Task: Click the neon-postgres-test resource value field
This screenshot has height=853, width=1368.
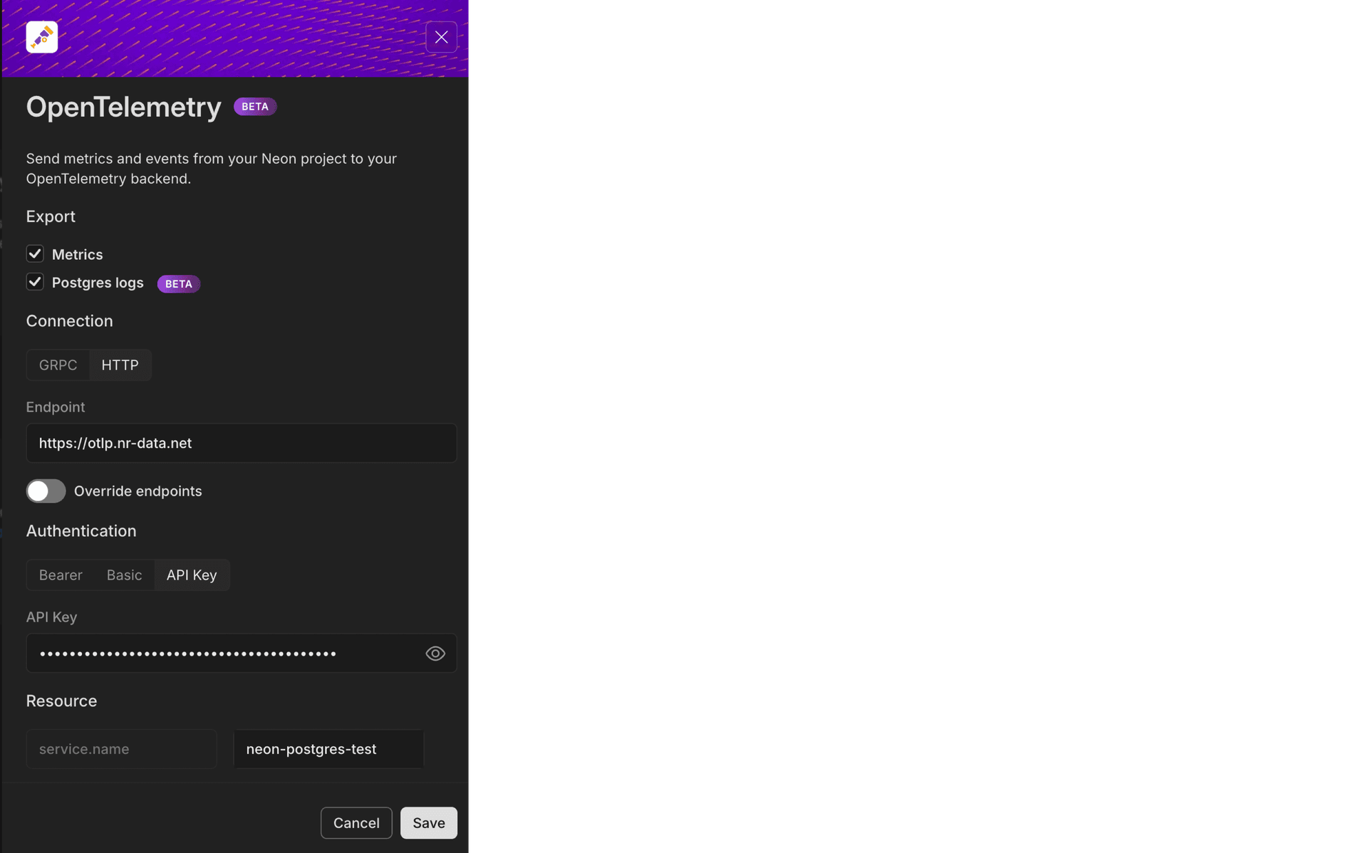Action: tap(328, 749)
